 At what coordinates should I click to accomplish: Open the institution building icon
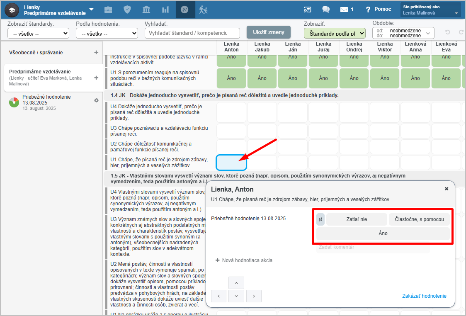pos(146,10)
